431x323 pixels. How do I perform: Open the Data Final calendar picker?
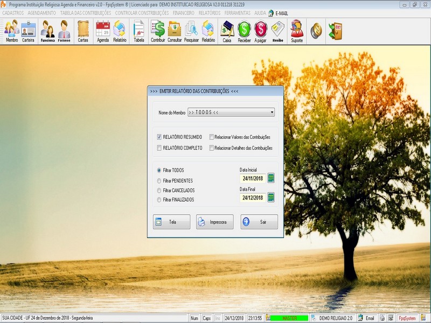(271, 197)
